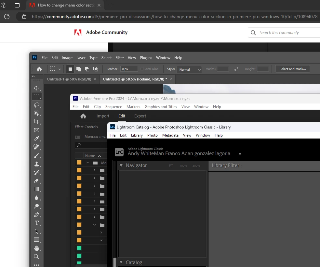
Task: Select the History Brush tool
Action: point(36,173)
